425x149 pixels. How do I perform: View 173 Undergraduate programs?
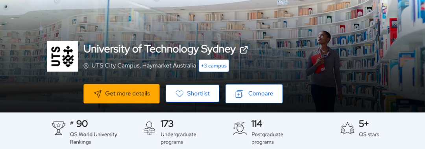click(178, 133)
